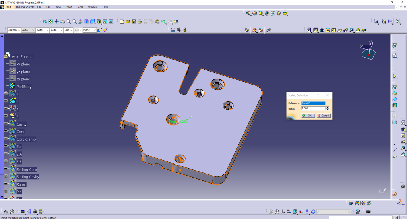This screenshot has width=407, height=219.
Task: Expand the Setting Core tree node
Action: (6, 169)
